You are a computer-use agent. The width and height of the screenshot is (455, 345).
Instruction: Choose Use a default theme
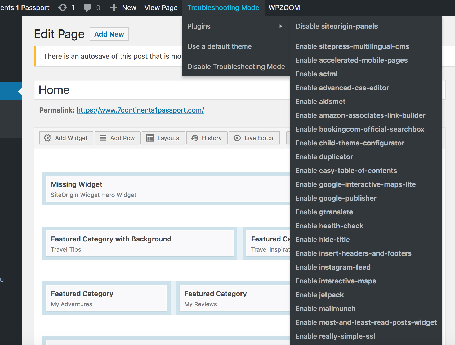click(220, 46)
